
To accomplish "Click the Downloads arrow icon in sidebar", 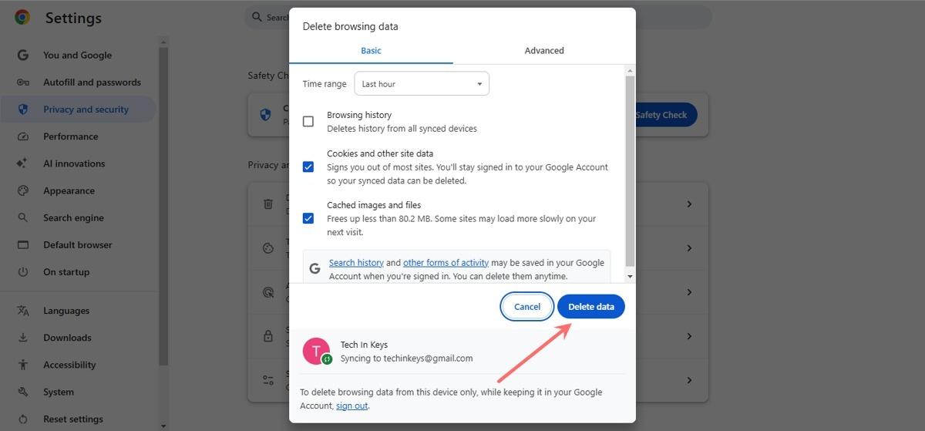I will coord(23,338).
